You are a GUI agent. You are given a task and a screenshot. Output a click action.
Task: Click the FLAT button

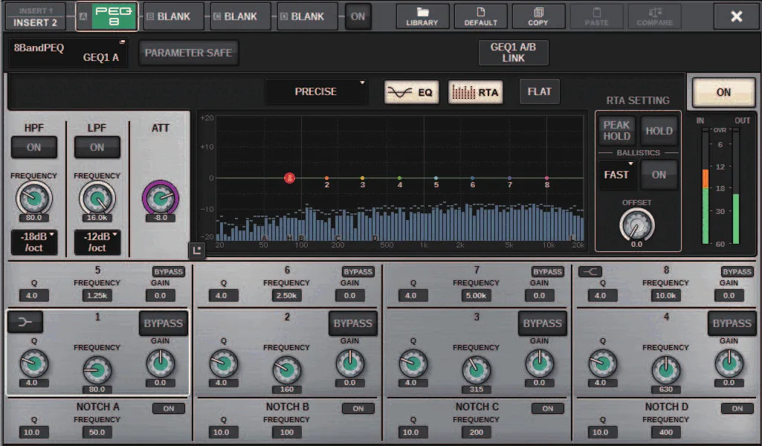tap(540, 91)
